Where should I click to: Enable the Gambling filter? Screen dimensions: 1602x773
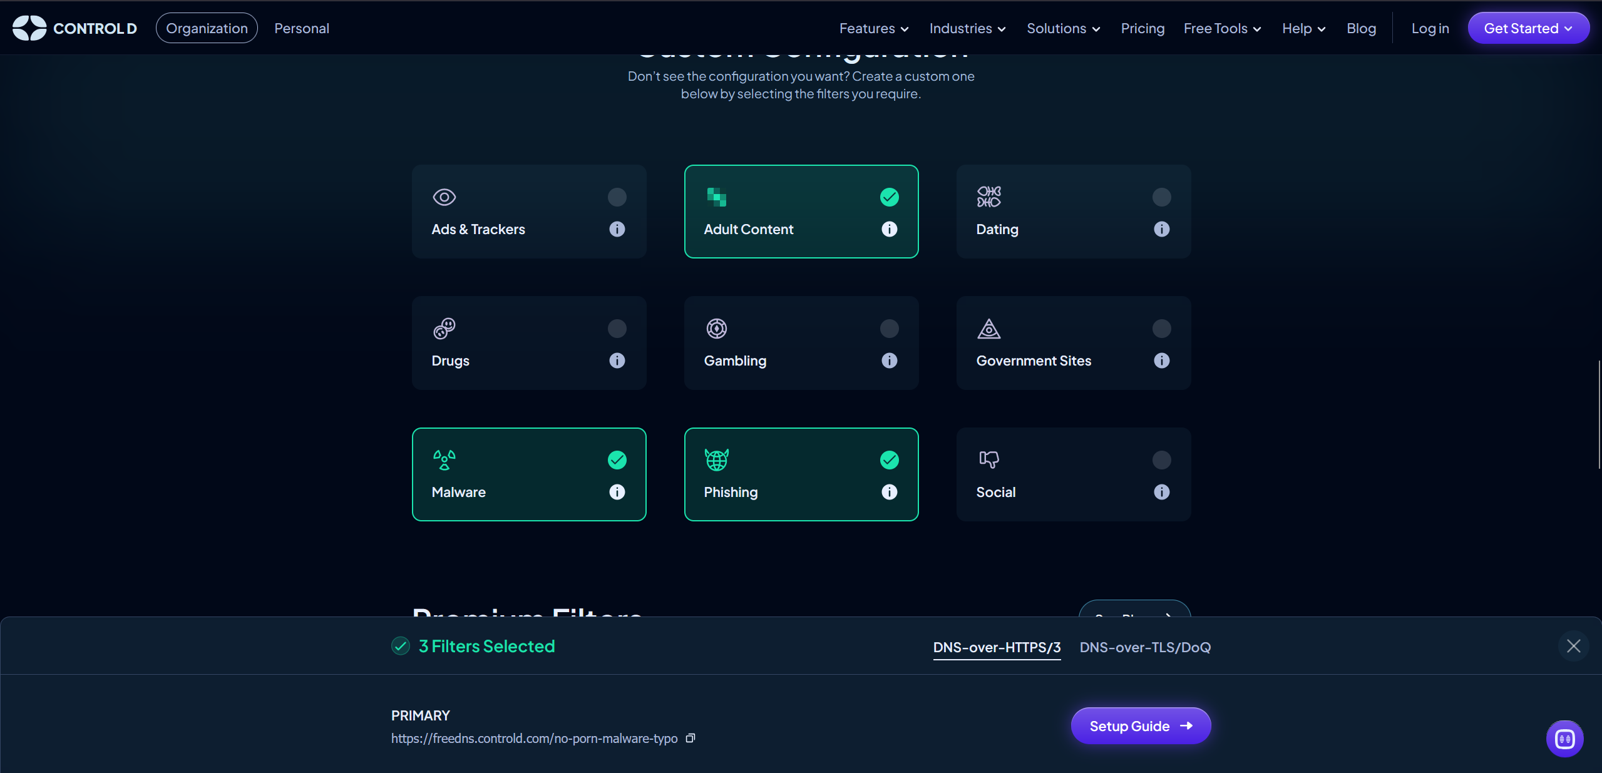click(x=889, y=329)
